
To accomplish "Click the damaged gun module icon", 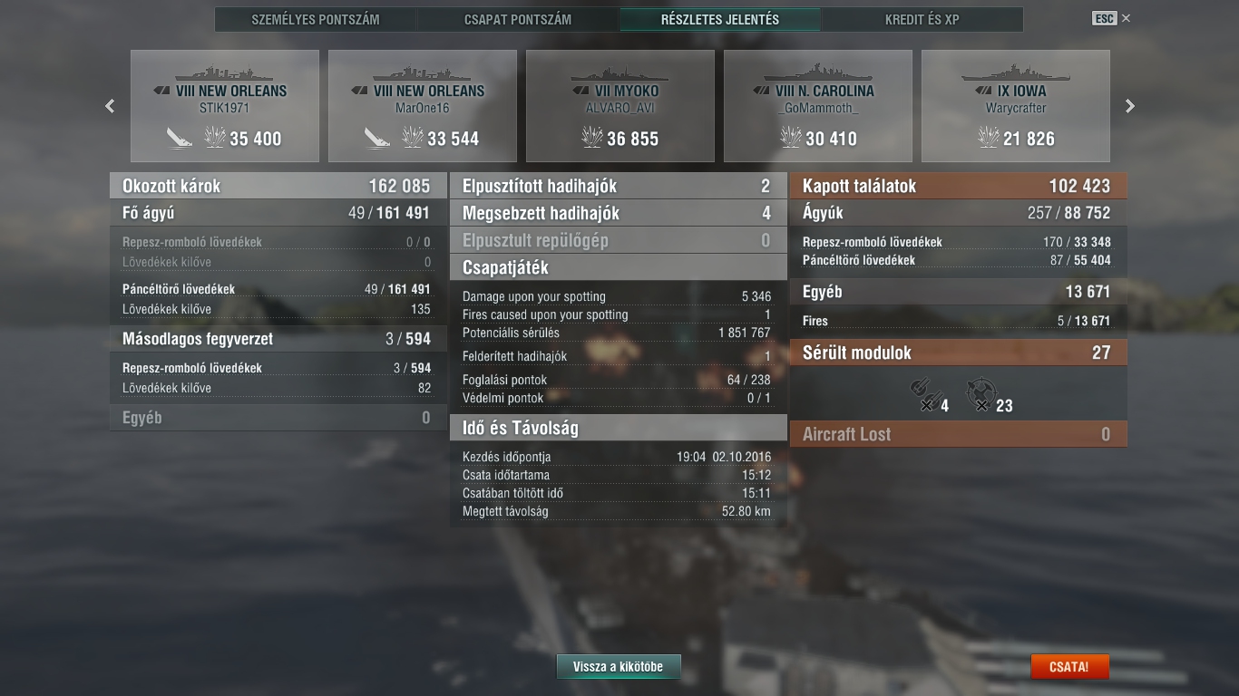I will [923, 395].
